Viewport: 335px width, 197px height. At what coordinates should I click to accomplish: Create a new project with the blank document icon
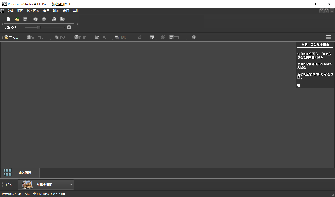pyautogui.click(x=8, y=19)
